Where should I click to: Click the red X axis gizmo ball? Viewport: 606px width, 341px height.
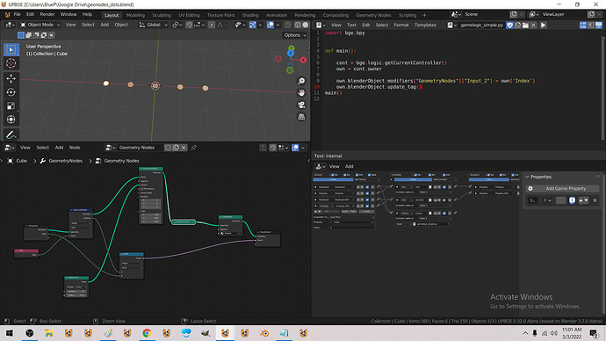coord(303,60)
